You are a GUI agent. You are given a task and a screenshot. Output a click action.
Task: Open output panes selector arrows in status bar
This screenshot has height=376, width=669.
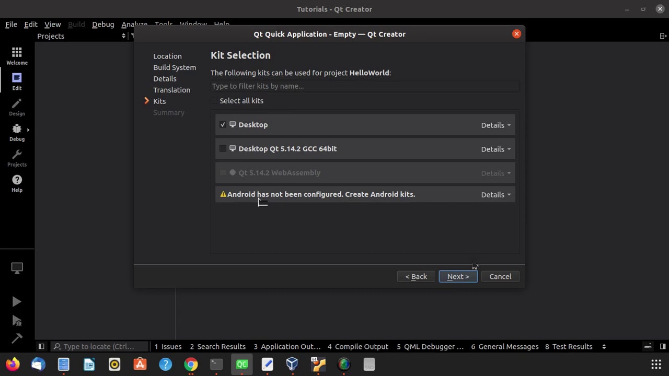point(604,346)
